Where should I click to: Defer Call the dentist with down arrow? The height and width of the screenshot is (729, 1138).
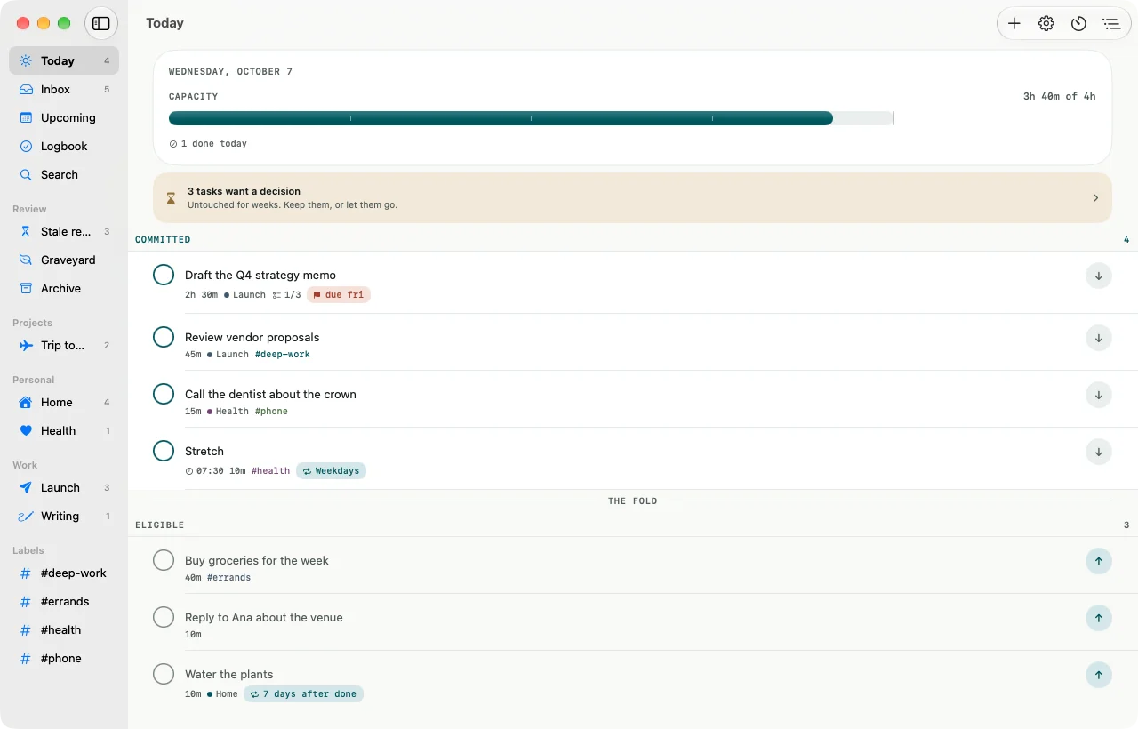point(1099,395)
